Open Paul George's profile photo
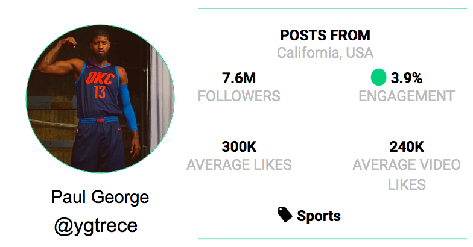This screenshot has height=247, width=473. click(100, 98)
